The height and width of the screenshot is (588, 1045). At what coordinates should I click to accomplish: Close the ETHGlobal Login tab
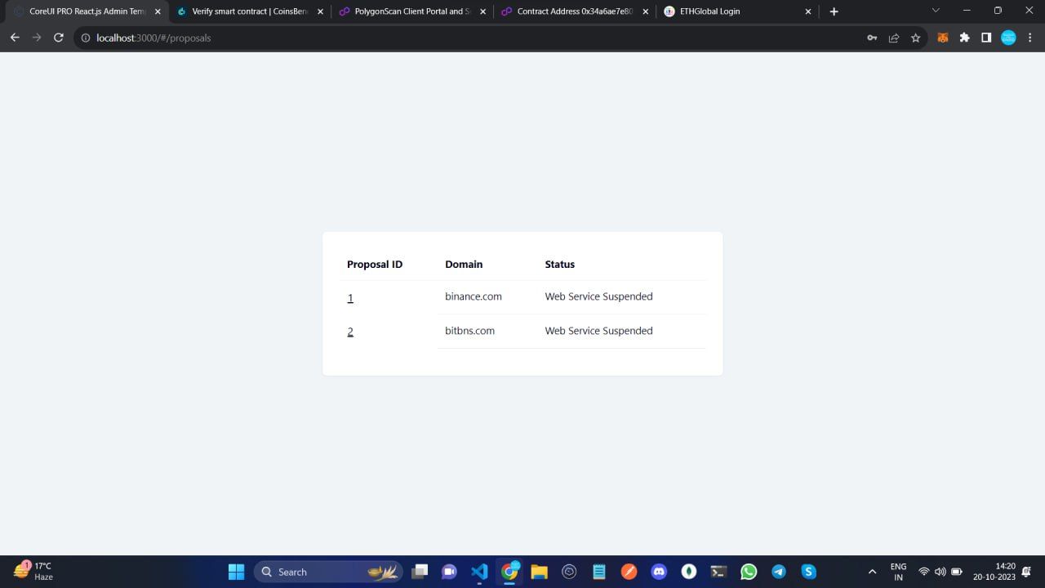(x=808, y=12)
